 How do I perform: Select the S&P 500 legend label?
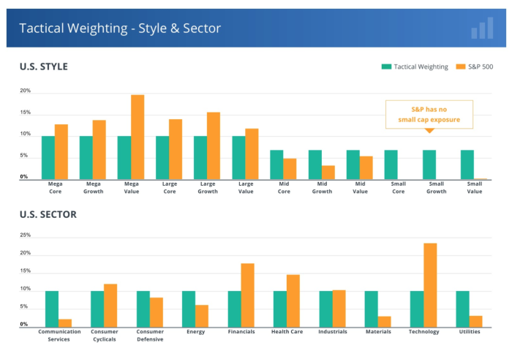coord(481,67)
